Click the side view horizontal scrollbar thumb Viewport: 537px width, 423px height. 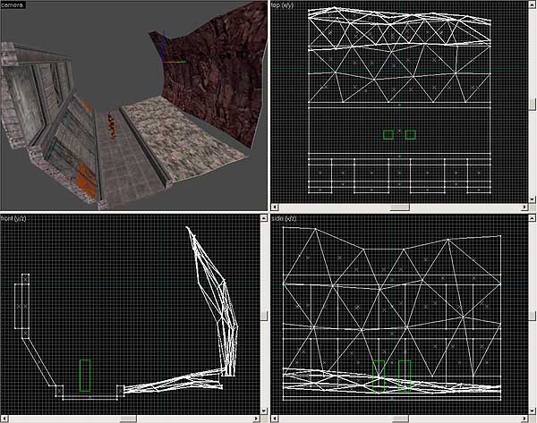click(x=399, y=418)
